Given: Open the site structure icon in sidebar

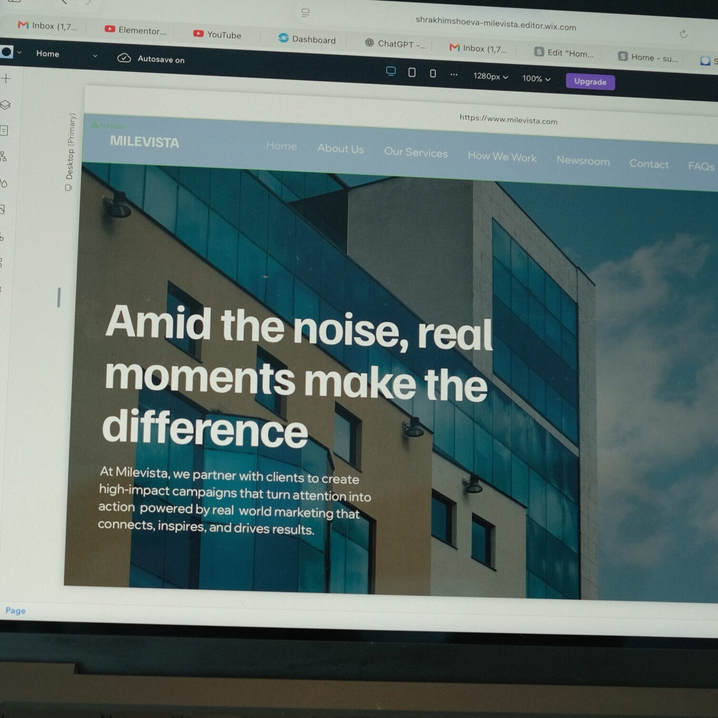Looking at the screenshot, I should [3, 156].
